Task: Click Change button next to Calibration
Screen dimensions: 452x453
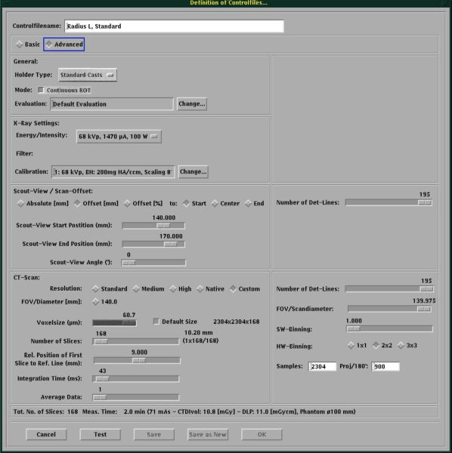Action: pyautogui.click(x=193, y=171)
